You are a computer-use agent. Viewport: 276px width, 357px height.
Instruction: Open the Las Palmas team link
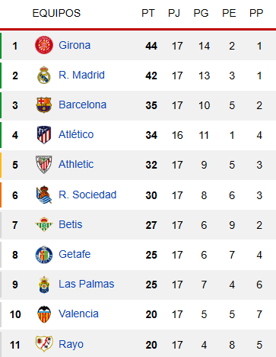pos(87,284)
